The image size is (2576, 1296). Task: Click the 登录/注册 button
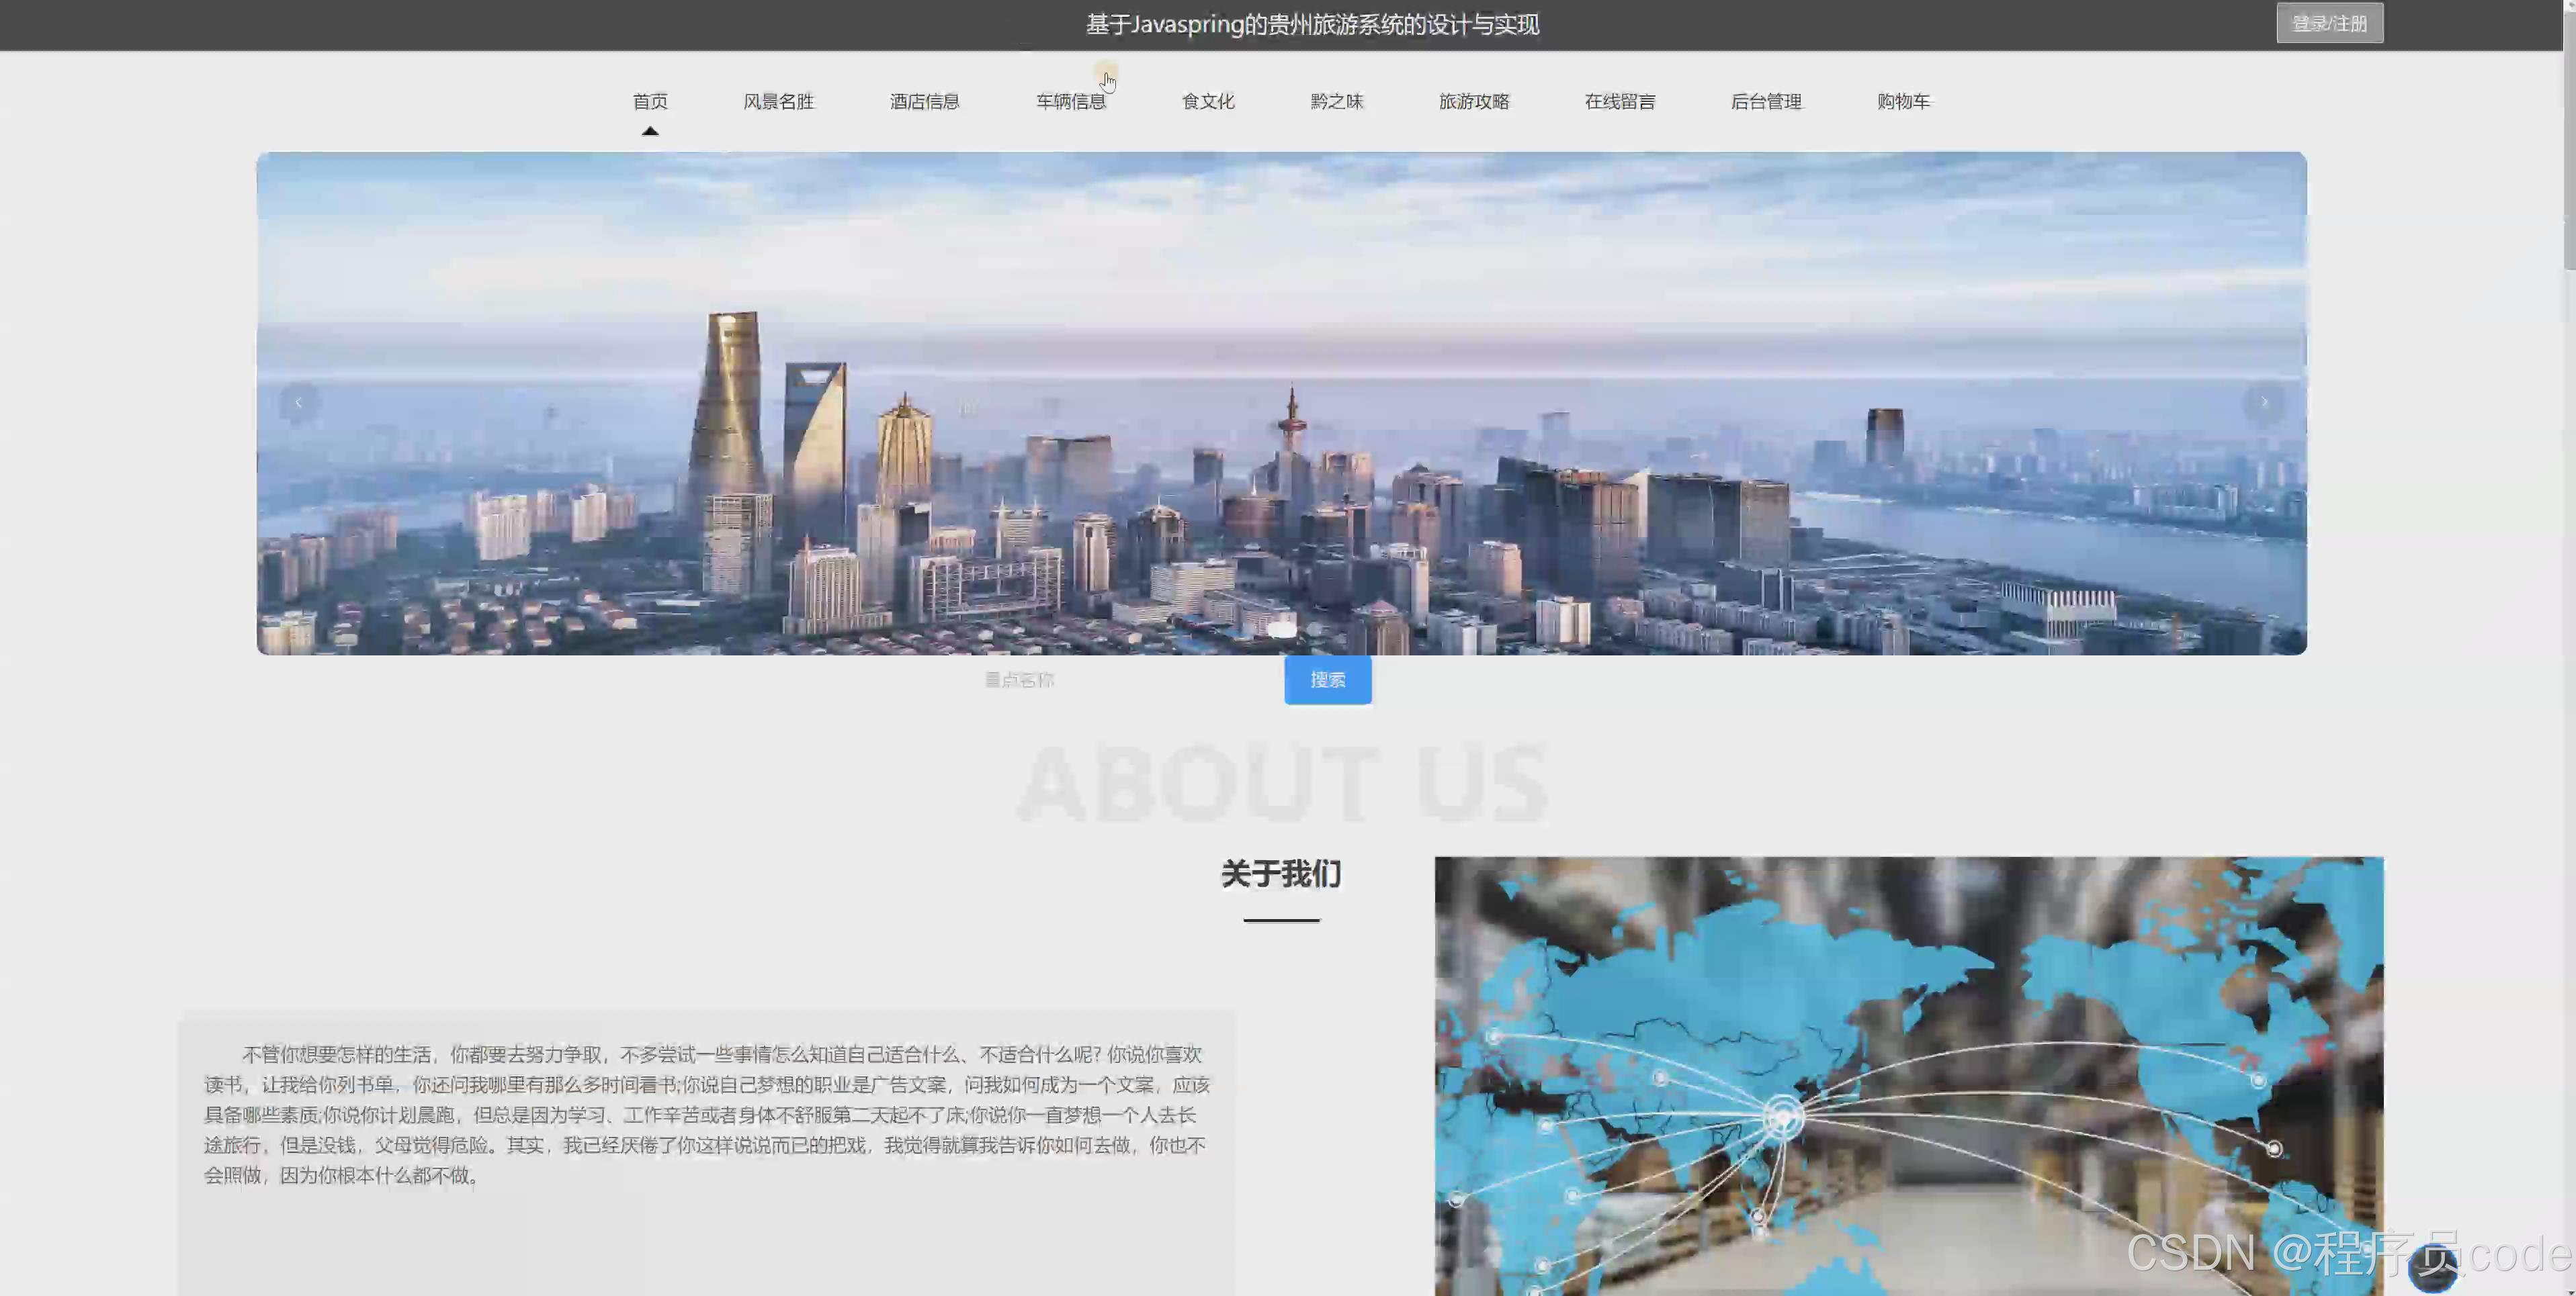tap(2329, 23)
